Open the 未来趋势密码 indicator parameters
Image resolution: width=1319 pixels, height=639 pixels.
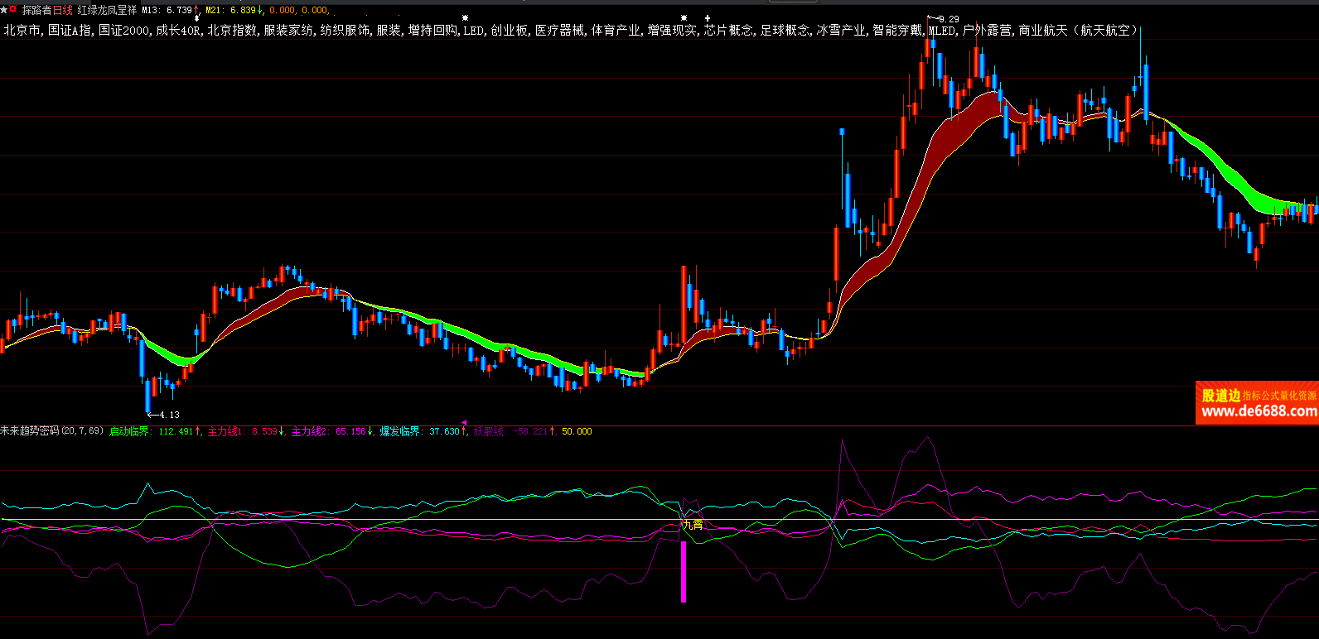coord(51,431)
